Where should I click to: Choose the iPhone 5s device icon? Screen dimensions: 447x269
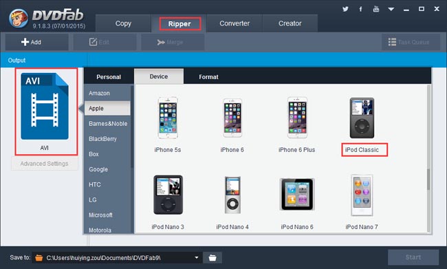tap(168, 118)
